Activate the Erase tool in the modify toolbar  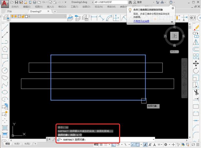coord(196,28)
